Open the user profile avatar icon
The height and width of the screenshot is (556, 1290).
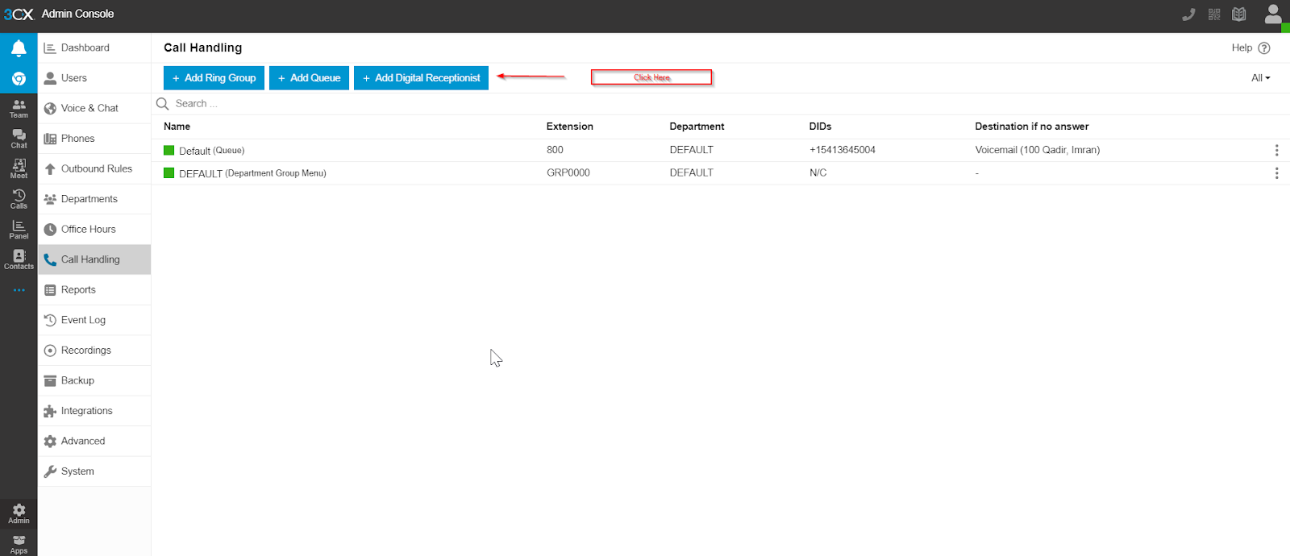click(x=1273, y=15)
